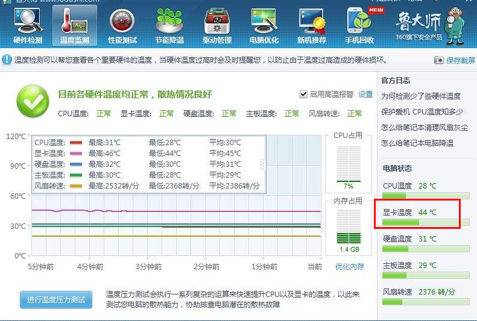This screenshot has height=321, width=477.
Task: Click the green checkmark status icon
Action: pyautogui.click(x=33, y=101)
